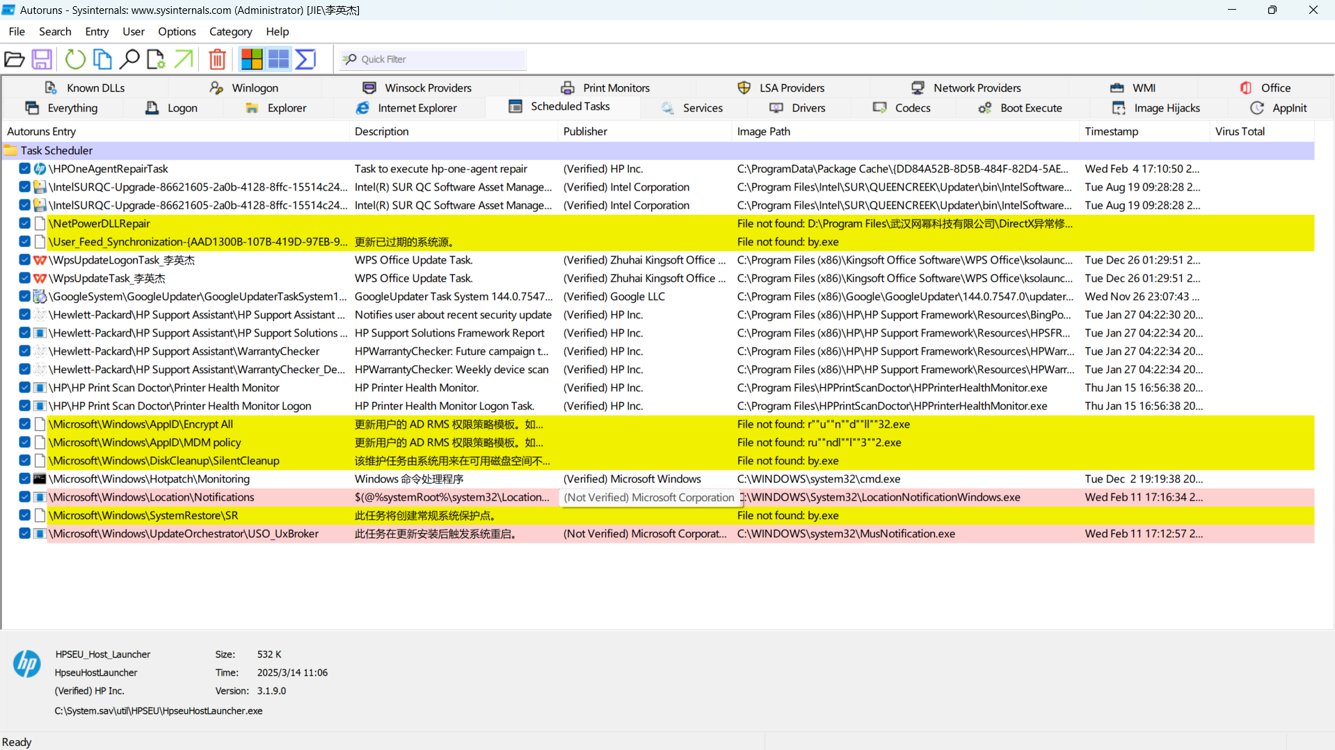The height and width of the screenshot is (750, 1335).
Task: Select the Network Providers tab
Action: [967, 88]
